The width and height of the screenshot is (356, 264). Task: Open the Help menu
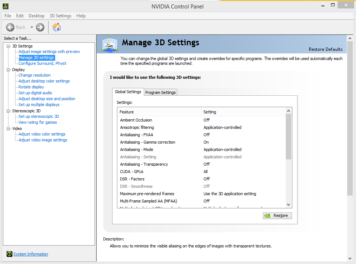click(81, 16)
